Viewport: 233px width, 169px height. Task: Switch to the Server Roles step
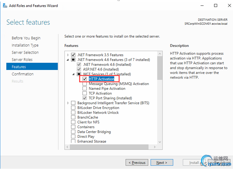point(22,60)
